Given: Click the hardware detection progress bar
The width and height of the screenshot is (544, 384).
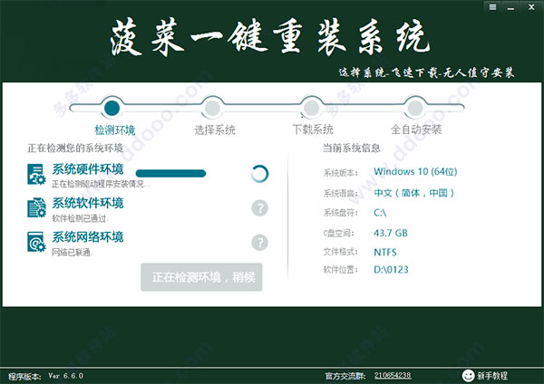Looking at the screenshot, I should 170,173.
